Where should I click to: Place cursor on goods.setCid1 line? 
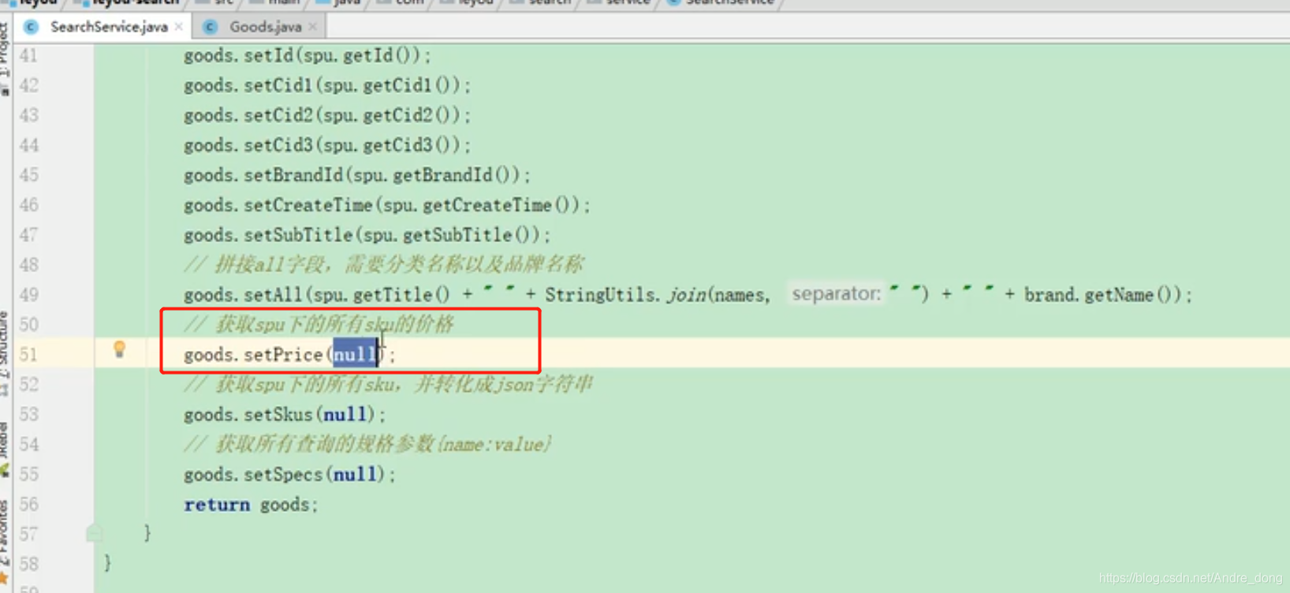327,86
